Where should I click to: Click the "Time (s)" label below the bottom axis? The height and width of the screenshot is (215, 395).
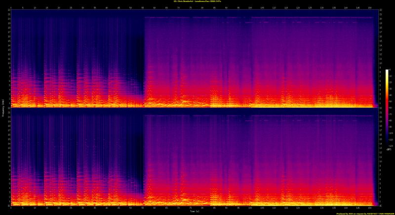point(194,211)
